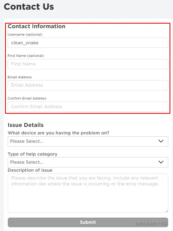The height and width of the screenshot is (231, 173).
Task: Click the "Email Address" label text
Action: [x=20, y=77]
